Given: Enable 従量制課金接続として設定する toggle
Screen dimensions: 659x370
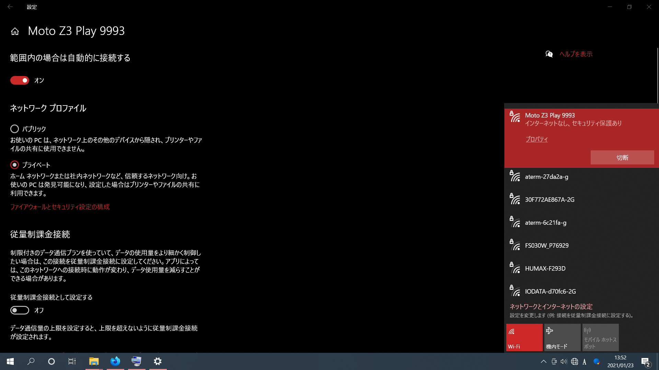Looking at the screenshot, I should pyautogui.click(x=20, y=310).
